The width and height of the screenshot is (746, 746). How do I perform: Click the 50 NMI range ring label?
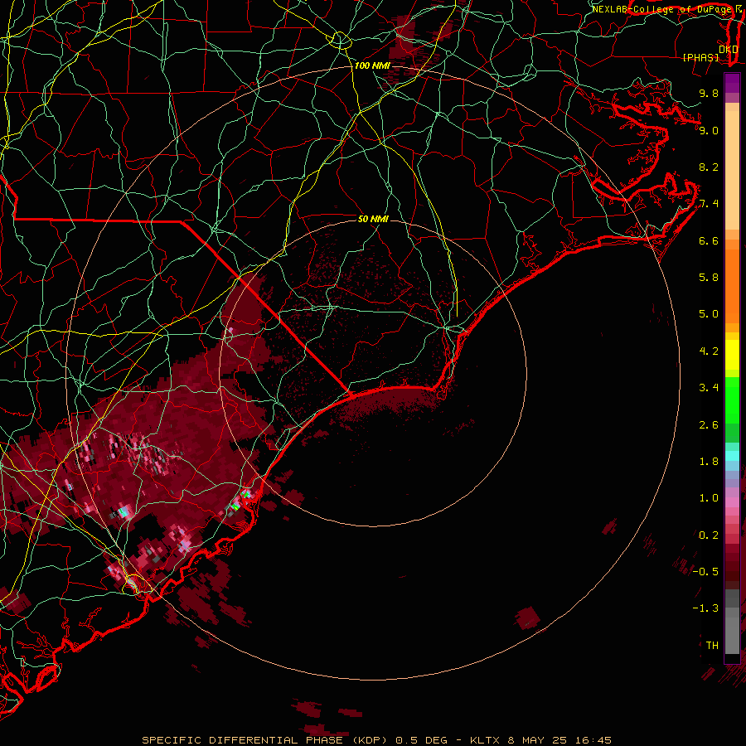(373, 219)
